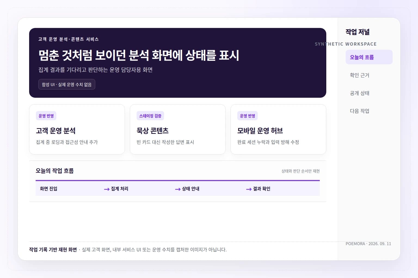Click the 작업 기록 기반 재현 화면 footer text
Screen dimensions: 418x278
click(x=53, y=250)
